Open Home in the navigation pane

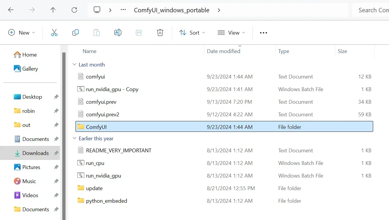pyautogui.click(x=25, y=55)
